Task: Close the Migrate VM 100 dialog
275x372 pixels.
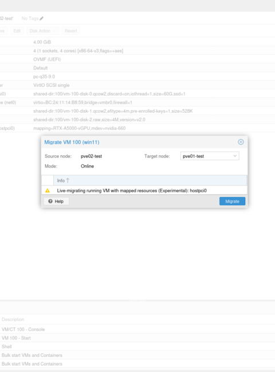Action: pyautogui.click(x=241, y=142)
